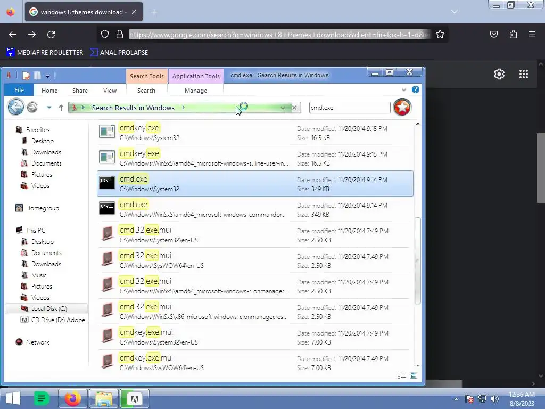Switch to details view layout

pyautogui.click(x=401, y=375)
